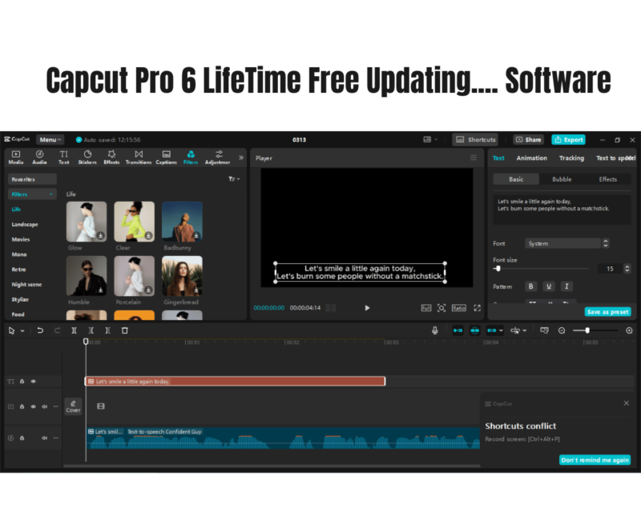Viewport: 641px width, 512px height.
Task: Click the Export button
Action: point(569,140)
